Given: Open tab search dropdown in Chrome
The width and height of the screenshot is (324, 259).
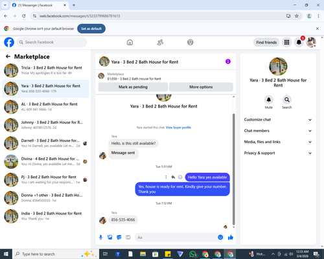Looking at the screenshot, I should 5,5.
